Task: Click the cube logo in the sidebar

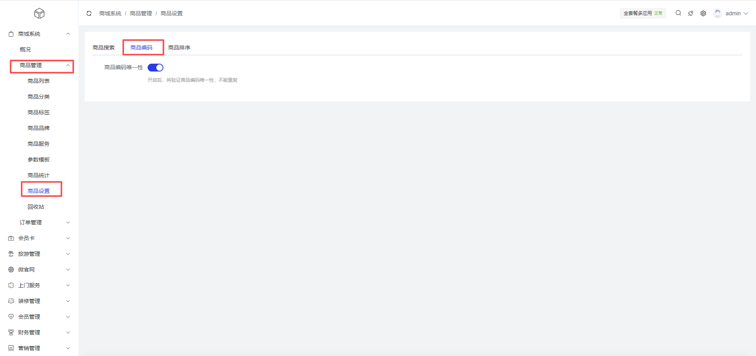Action: (x=39, y=13)
